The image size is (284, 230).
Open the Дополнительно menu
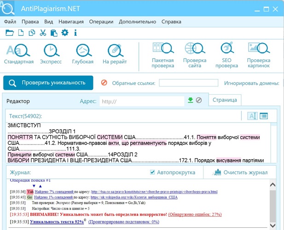pos(137,22)
